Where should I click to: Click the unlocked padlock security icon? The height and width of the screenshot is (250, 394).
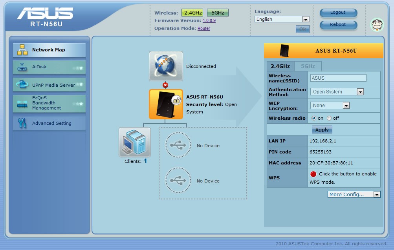tap(176, 100)
